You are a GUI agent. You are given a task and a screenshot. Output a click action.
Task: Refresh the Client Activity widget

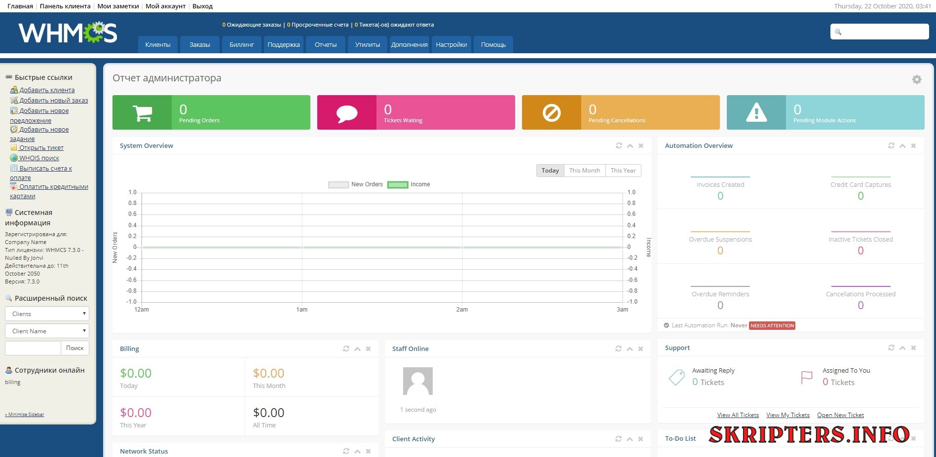coord(618,439)
